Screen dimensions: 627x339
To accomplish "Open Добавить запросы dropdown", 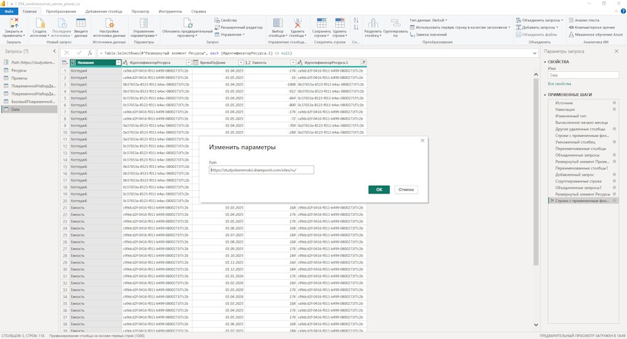I will click(537, 27).
